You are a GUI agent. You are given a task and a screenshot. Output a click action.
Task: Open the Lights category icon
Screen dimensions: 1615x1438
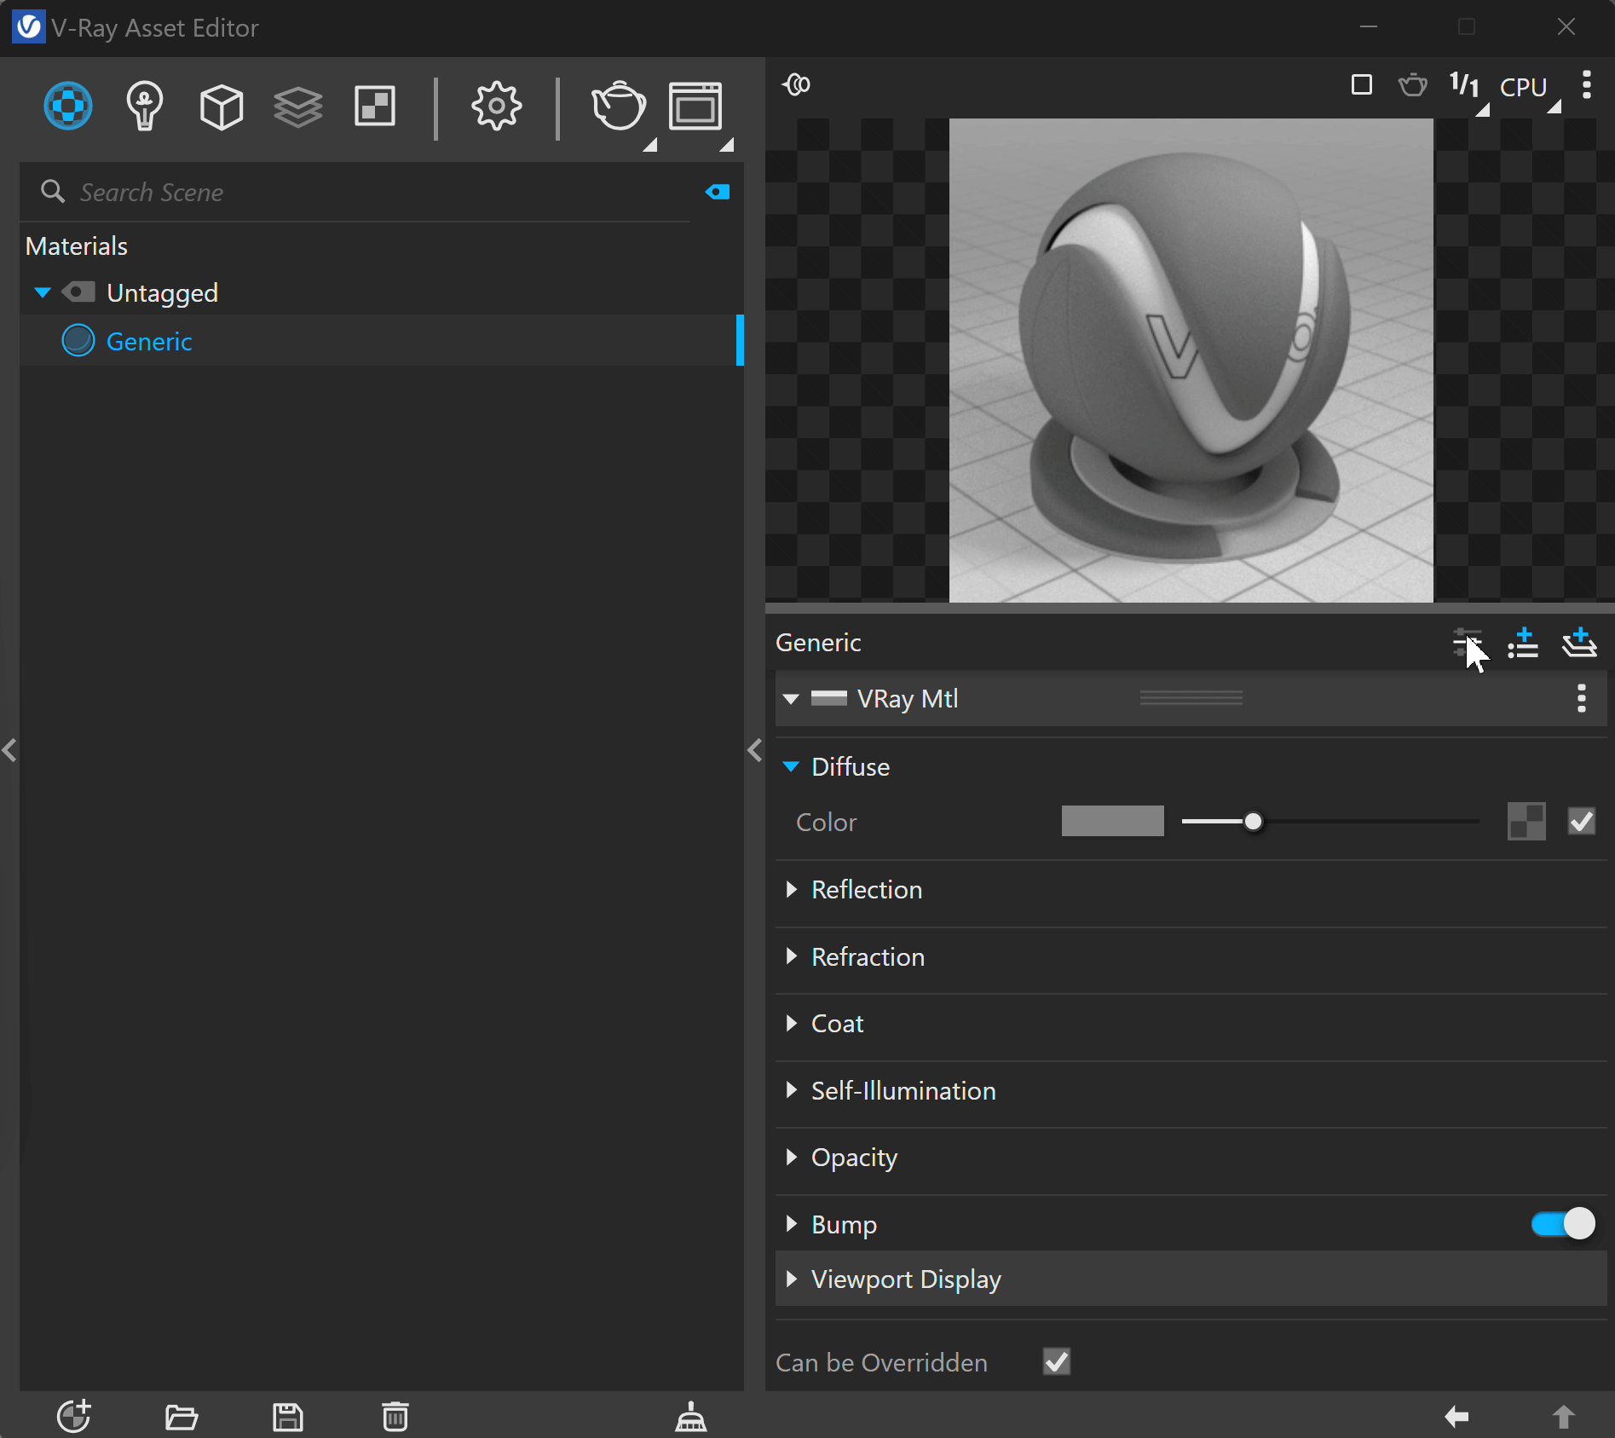click(144, 107)
